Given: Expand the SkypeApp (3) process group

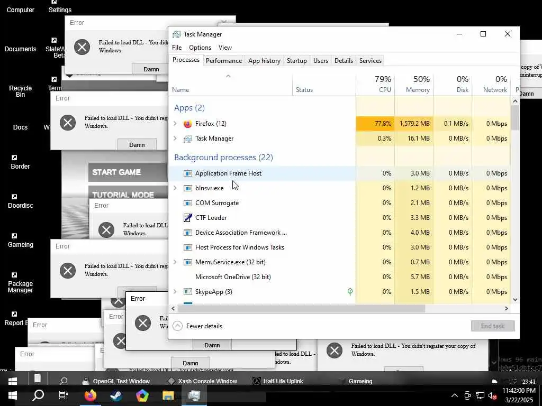Looking at the screenshot, I should (175, 292).
